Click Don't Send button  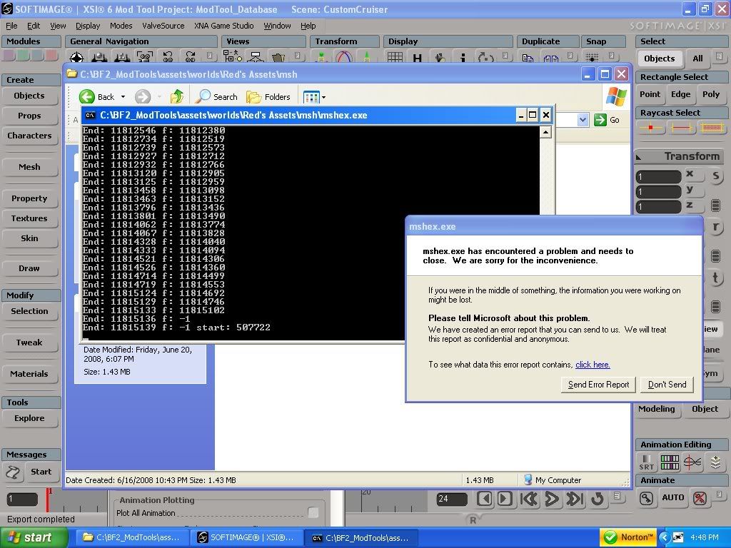point(667,385)
